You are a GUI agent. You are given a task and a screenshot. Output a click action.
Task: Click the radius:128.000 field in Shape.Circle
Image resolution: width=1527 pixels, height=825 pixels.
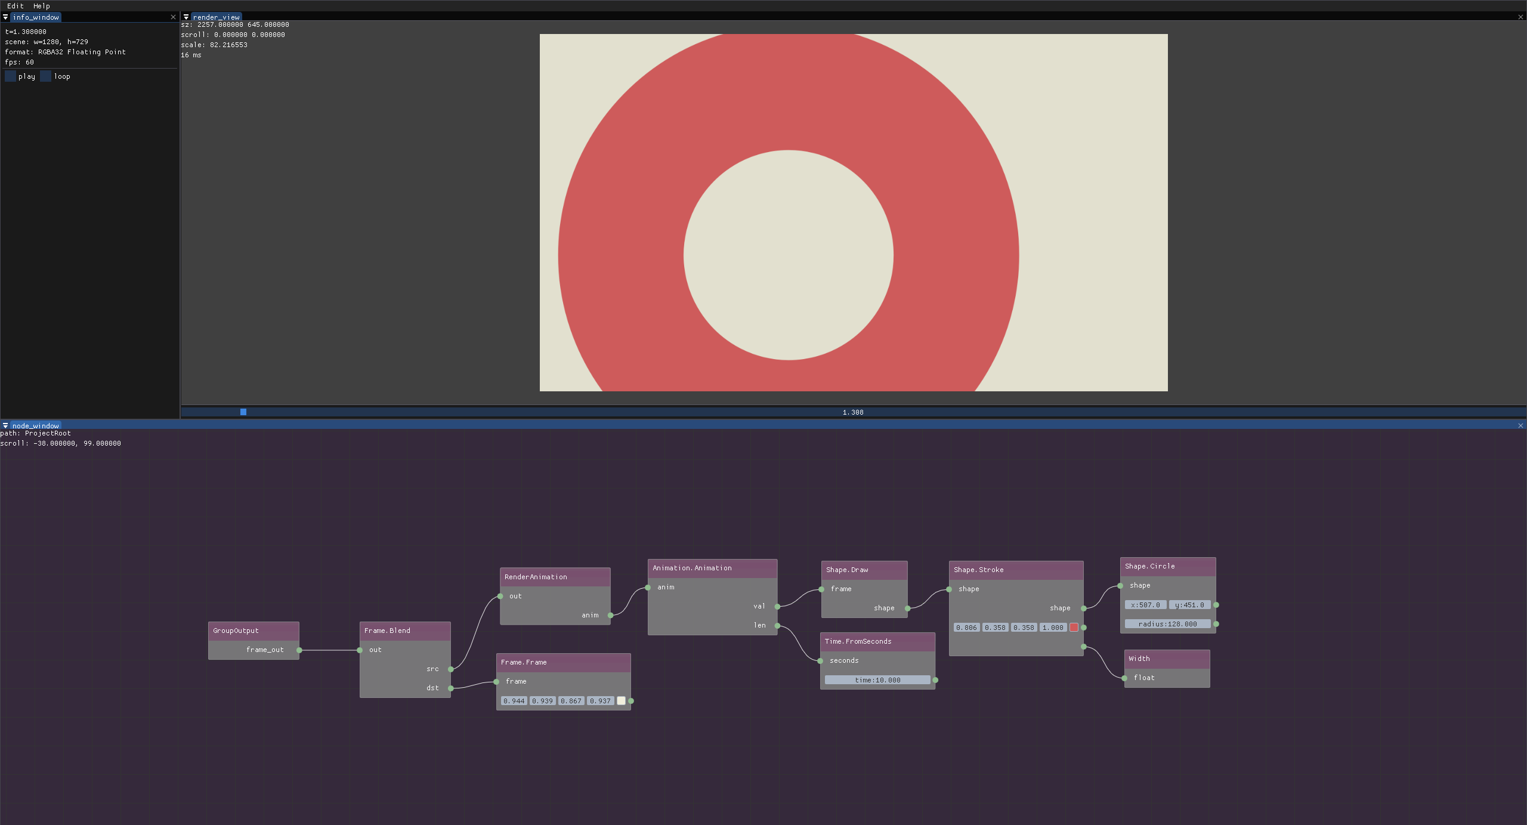coord(1167,624)
